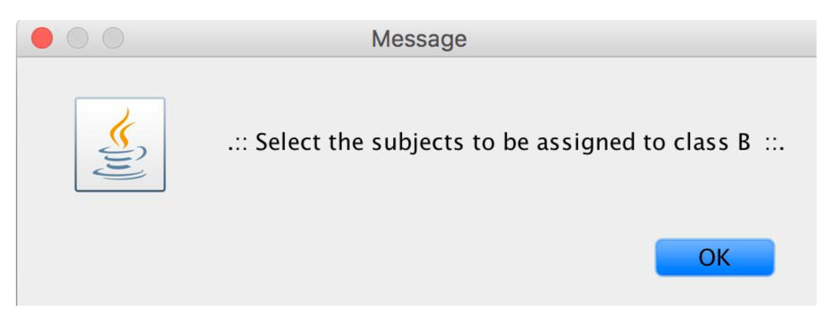
Task: Click the Message title bar text
Action: point(419,39)
